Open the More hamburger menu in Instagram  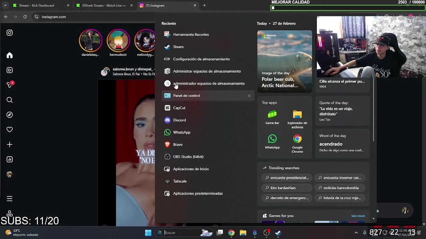coord(10,199)
